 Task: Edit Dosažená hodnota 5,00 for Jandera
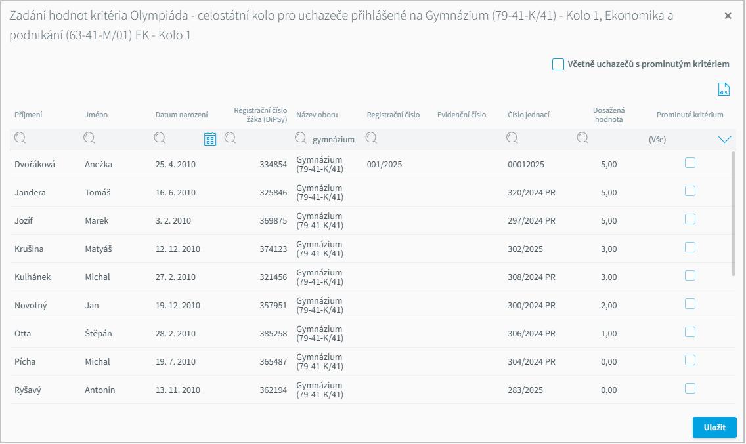(609, 193)
